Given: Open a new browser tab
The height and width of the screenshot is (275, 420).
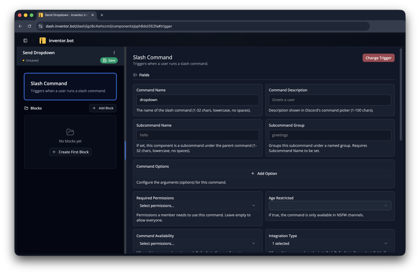Looking at the screenshot, I should pos(102,15).
